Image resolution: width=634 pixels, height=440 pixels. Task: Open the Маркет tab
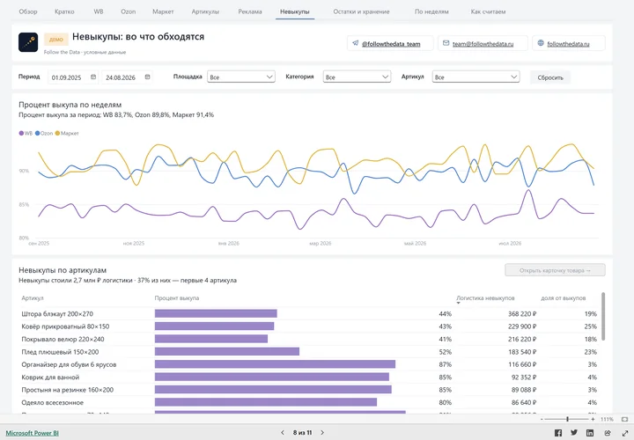point(163,11)
